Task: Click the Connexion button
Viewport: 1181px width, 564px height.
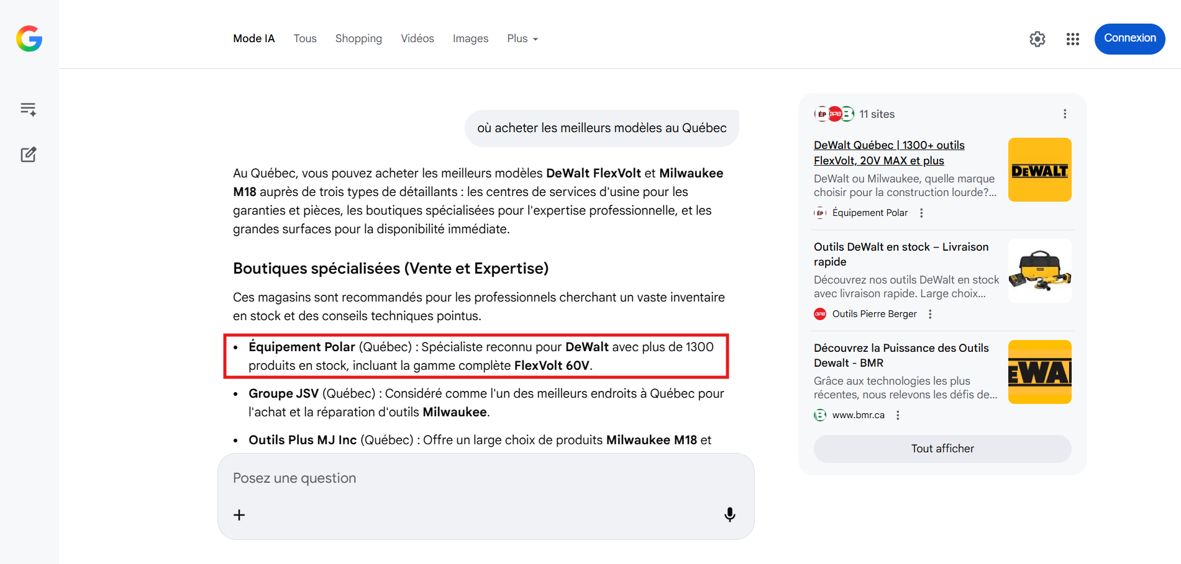Action: pyautogui.click(x=1129, y=38)
